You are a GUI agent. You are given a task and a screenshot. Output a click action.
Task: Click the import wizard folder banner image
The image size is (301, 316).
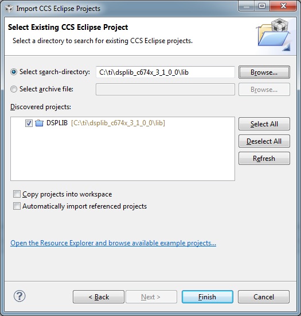point(273,34)
